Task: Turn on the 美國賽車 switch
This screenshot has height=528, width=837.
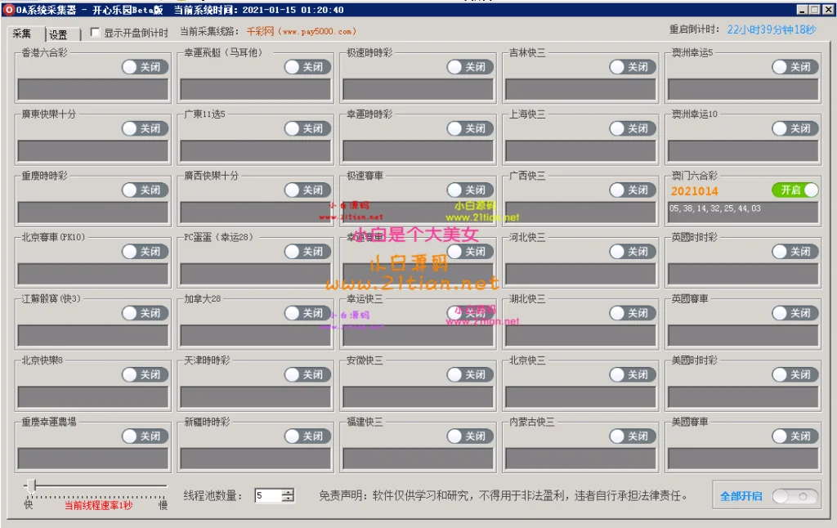Action: (x=794, y=436)
